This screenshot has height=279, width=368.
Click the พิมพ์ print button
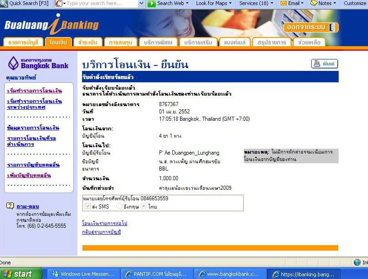[x=324, y=64]
